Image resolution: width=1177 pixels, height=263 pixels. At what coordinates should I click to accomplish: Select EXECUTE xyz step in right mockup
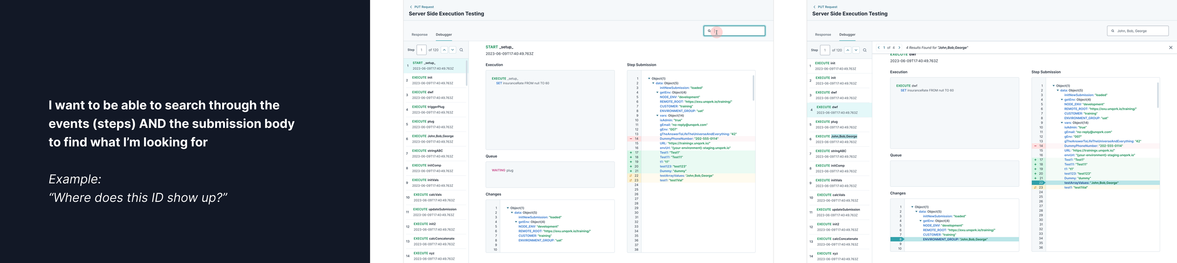[838, 256]
